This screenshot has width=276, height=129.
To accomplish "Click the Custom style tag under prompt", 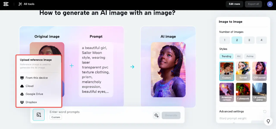I will pos(56,117).
